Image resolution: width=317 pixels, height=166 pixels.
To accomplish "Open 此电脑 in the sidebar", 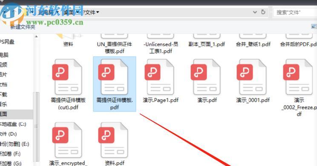I will pos(4,55).
